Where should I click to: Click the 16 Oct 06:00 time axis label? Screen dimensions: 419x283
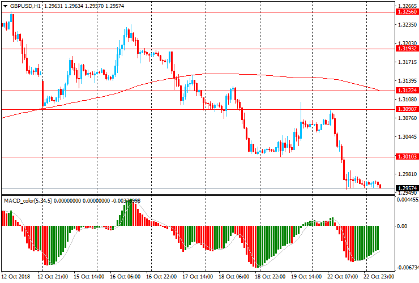pos(125,276)
